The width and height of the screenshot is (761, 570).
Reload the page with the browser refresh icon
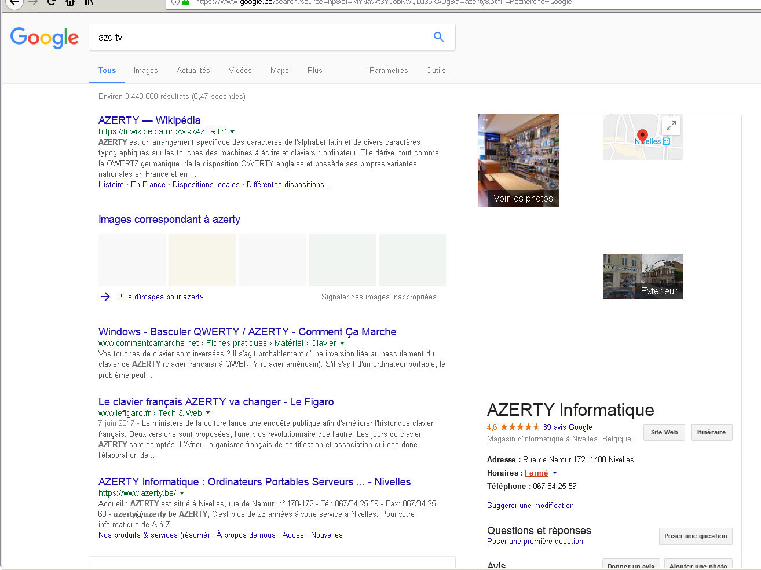tap(52, 2)
